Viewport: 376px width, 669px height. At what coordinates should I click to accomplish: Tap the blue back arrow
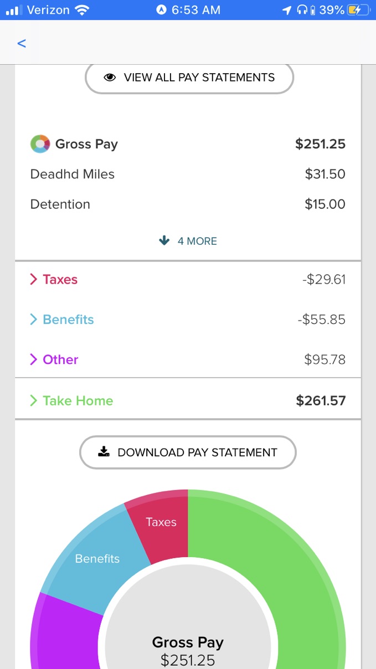[22, 43]
